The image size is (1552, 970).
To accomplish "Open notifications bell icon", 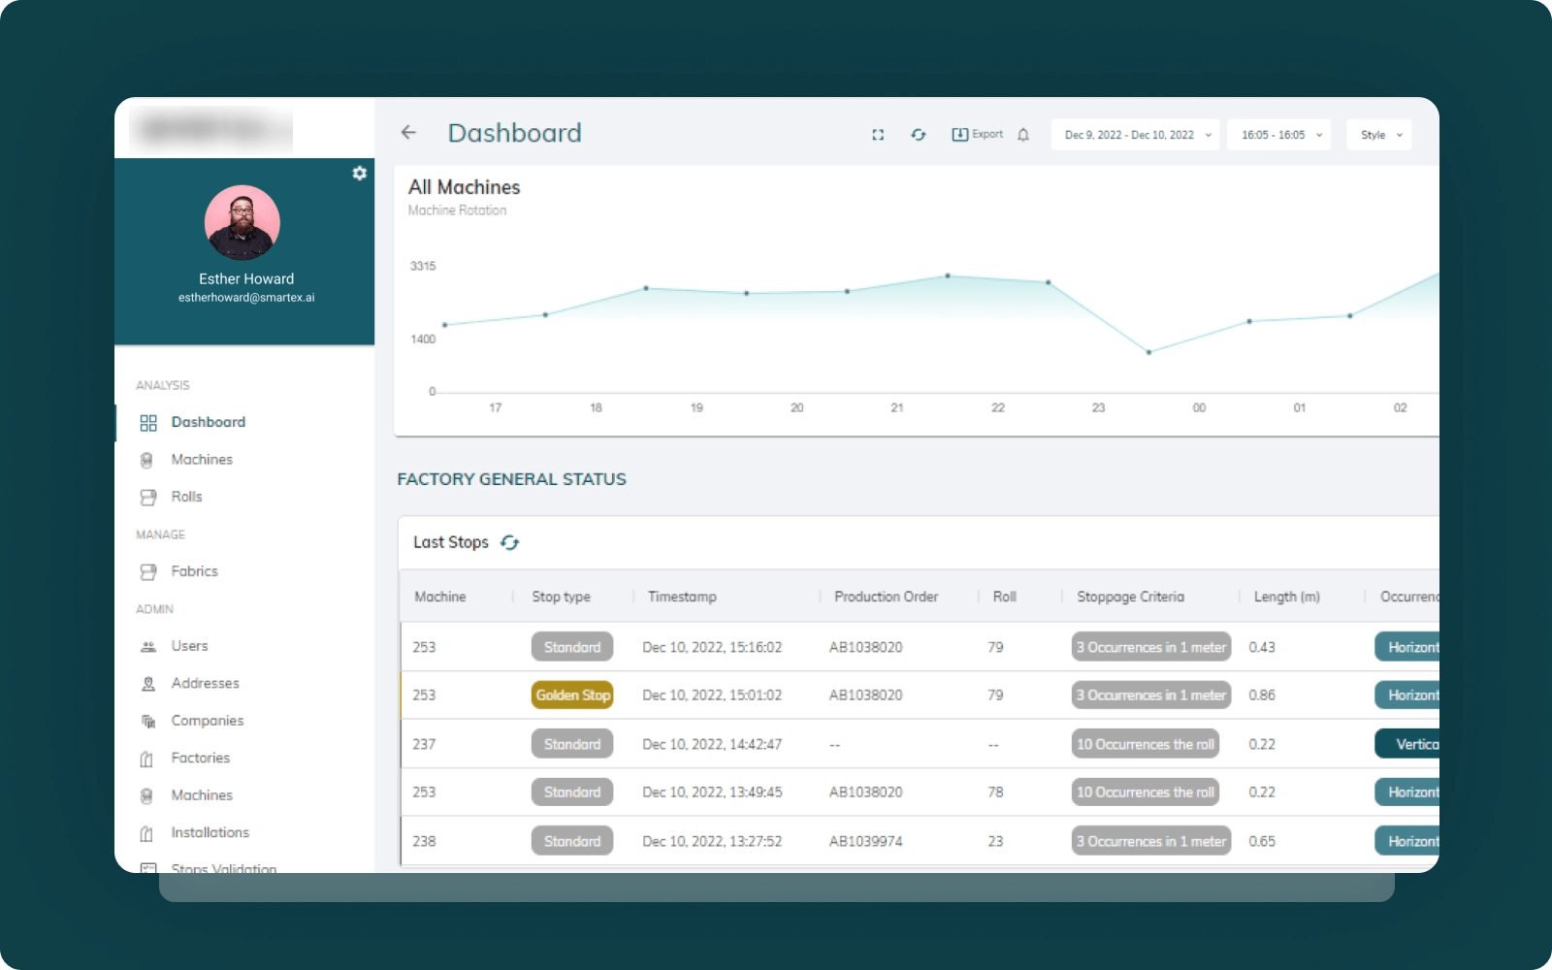I will coord(1023,135).
